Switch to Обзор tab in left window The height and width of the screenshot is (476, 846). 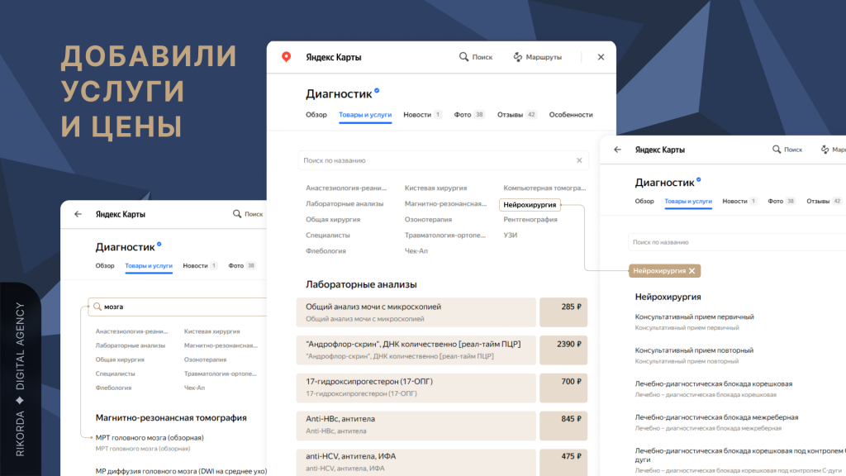105,265
